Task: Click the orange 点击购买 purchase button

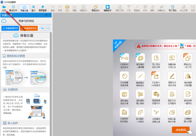Action: point(181,129)
